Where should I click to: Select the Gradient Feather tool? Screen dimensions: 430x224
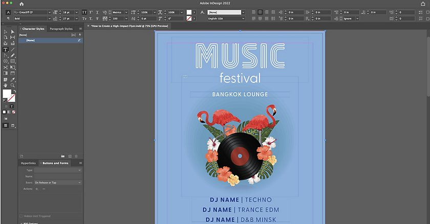tap(13, 74)
